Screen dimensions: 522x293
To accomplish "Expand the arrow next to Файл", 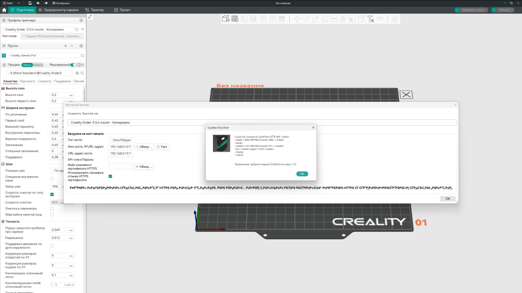I will [x=19, y=3].
